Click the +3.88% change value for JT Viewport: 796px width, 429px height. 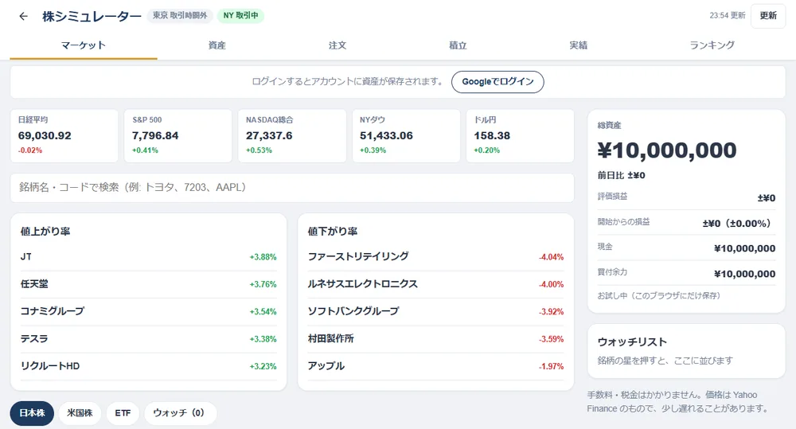point(263,257)
